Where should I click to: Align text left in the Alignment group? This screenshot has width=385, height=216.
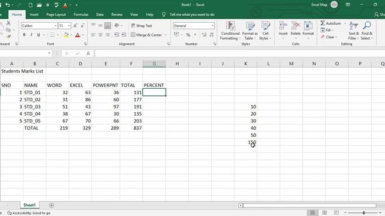pos(93,35)
